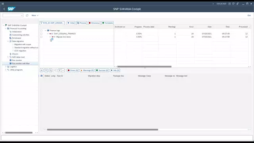Click the Message Class column header
The height and width of the screenshot is (143, 254).
(144, 76)
